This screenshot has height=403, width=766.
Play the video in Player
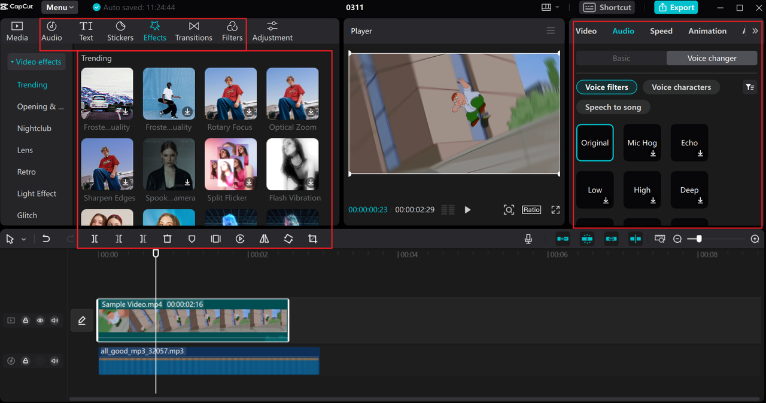(467, 210)
